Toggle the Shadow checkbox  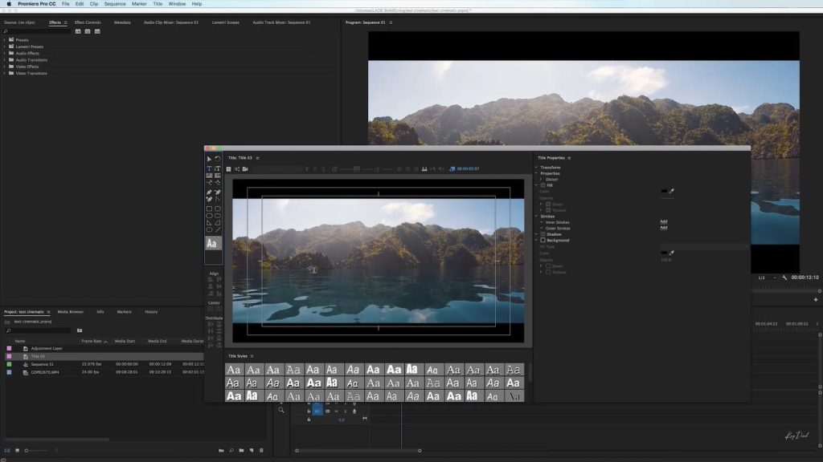pyautogui.click(x=543, y=234)
